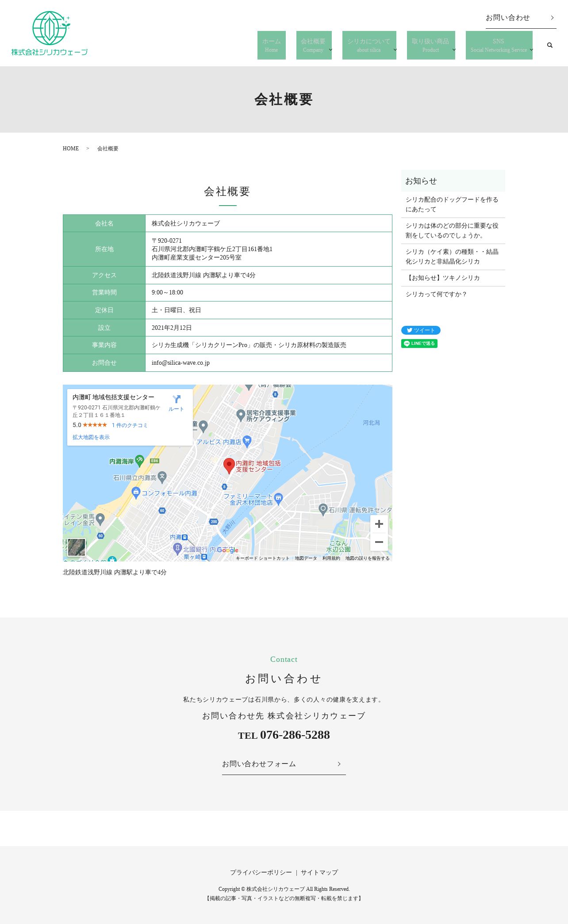Click the TEL 076-286-5288 phone number

[x=284, y=735]
